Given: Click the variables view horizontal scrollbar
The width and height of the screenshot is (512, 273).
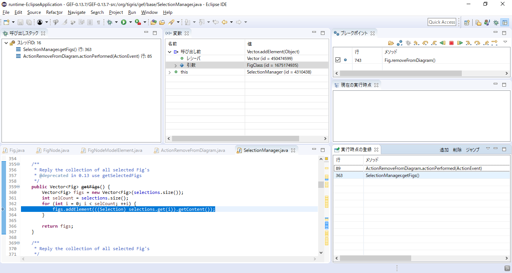Looking at the screenshot, I should pyautogui.click(x=235, y=139).
